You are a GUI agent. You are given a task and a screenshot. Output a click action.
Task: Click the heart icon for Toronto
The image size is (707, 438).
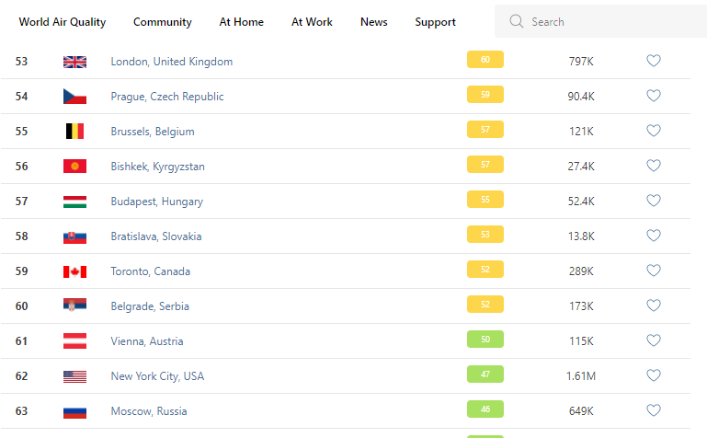[x=654, y=271]
